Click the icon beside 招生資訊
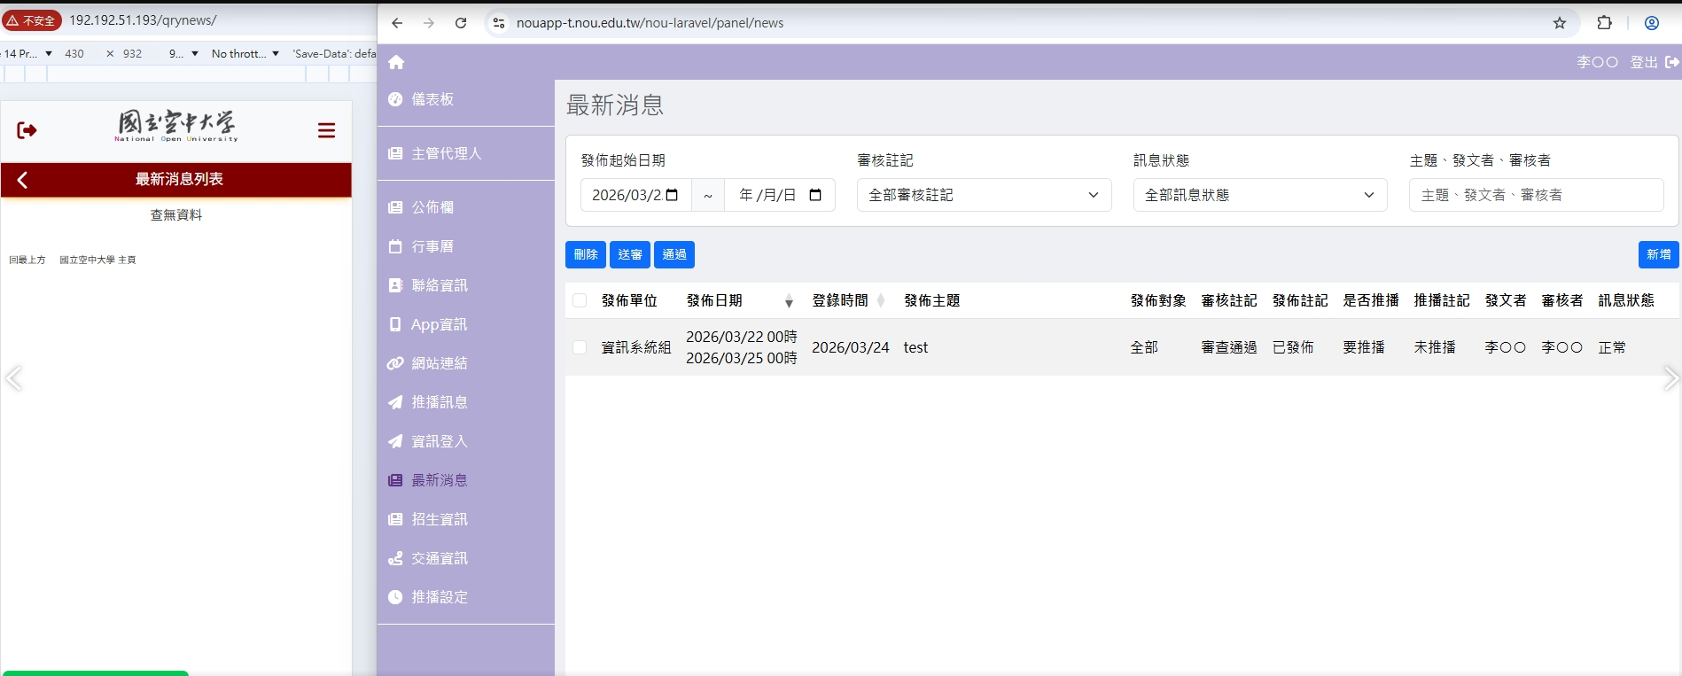Viewport: 1682px width, 676px height. pos(395,519)
